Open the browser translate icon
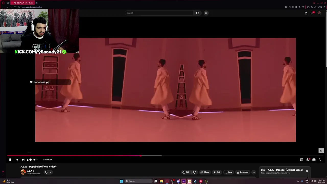This screenshot has width=327, height=184. tap(296, 7)
